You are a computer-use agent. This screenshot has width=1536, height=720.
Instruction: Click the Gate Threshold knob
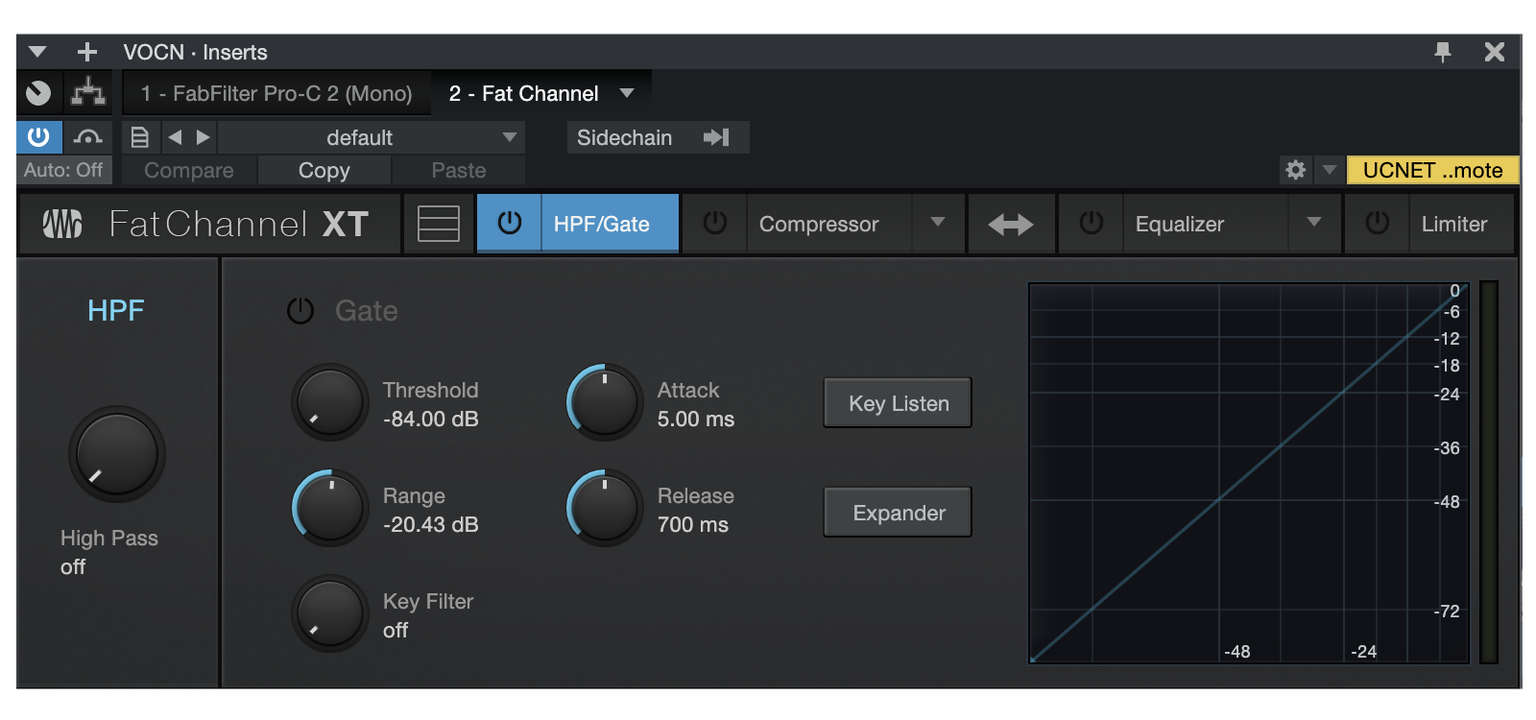[x=330, y=402]
